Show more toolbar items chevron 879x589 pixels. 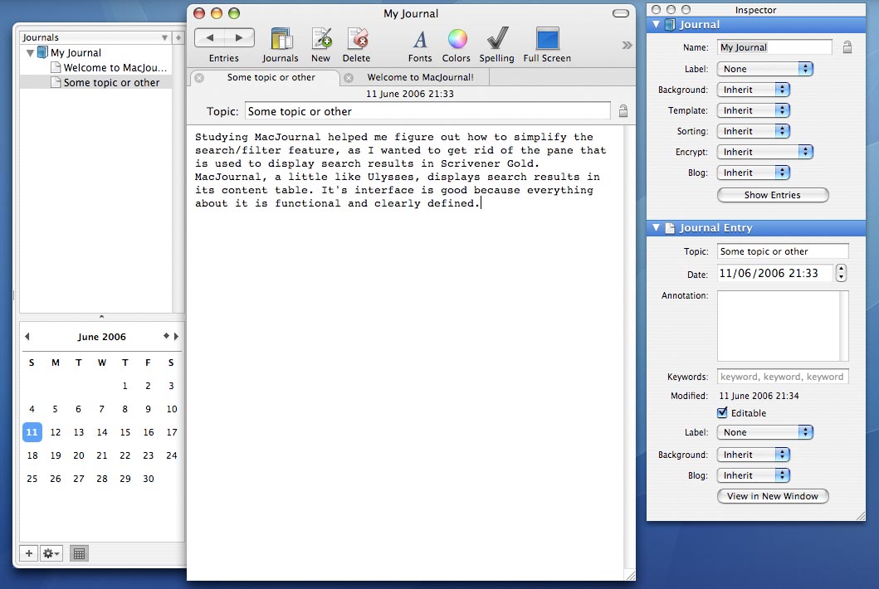coord(627,45)
